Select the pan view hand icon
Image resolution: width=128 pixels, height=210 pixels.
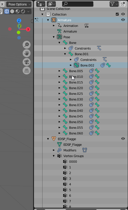pyautogui.click(x=27, y=53)
